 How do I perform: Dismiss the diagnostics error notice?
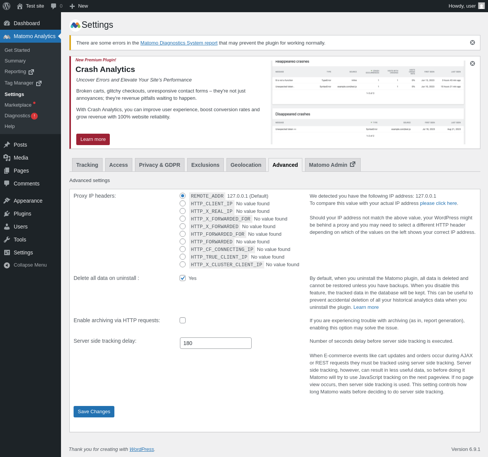472,43
